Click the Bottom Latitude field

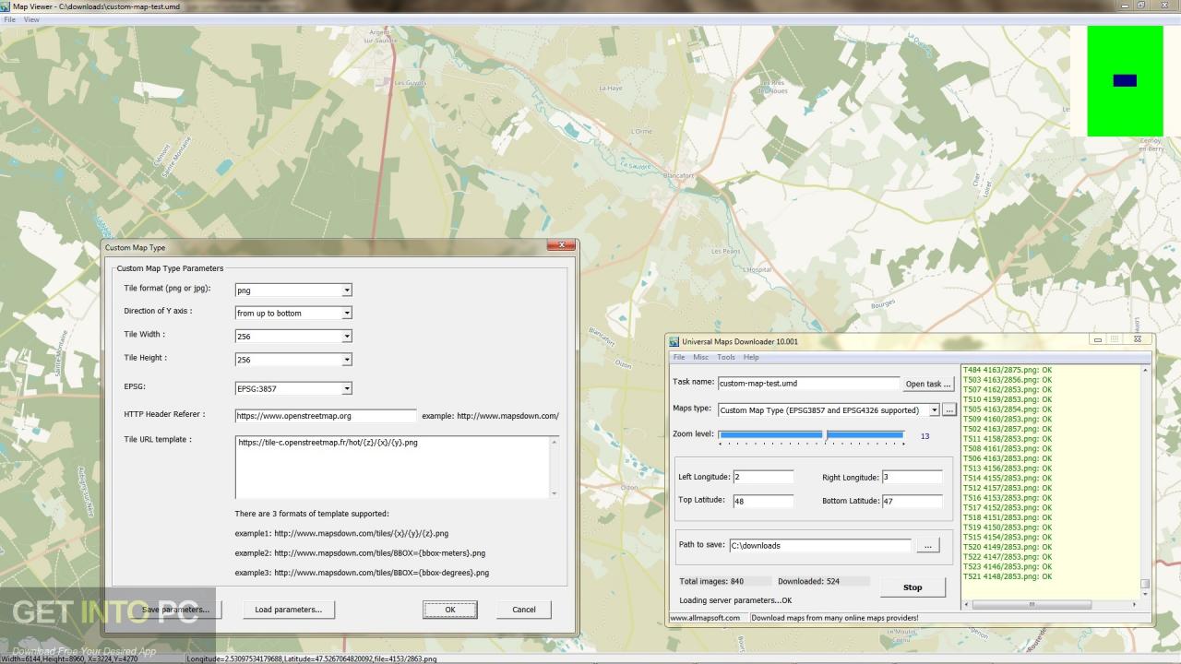tap(912, 502)
